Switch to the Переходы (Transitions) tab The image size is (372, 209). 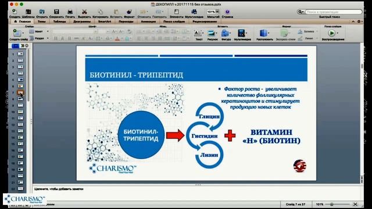pyautogui.click(x=126, y=21)
